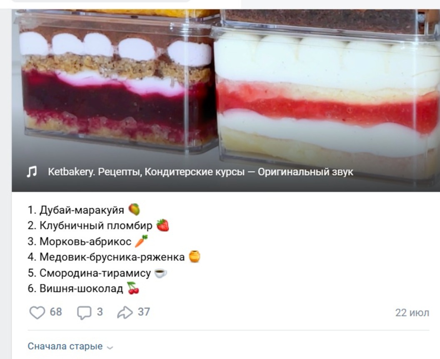Like the post with the heart icon

pos(37,312)
